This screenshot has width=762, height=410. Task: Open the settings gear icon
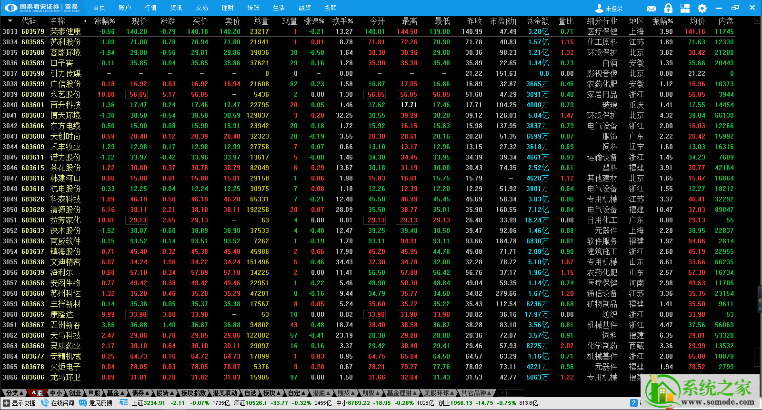click(x=702, y=8)
